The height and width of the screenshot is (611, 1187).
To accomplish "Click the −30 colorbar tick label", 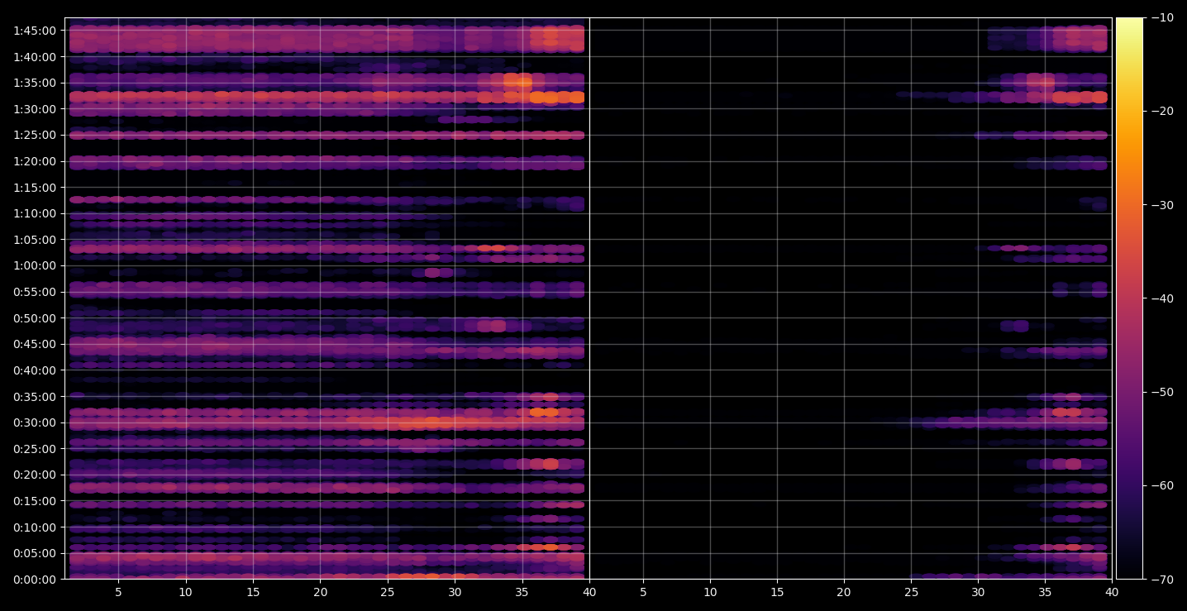I will tap(1161, 205).
